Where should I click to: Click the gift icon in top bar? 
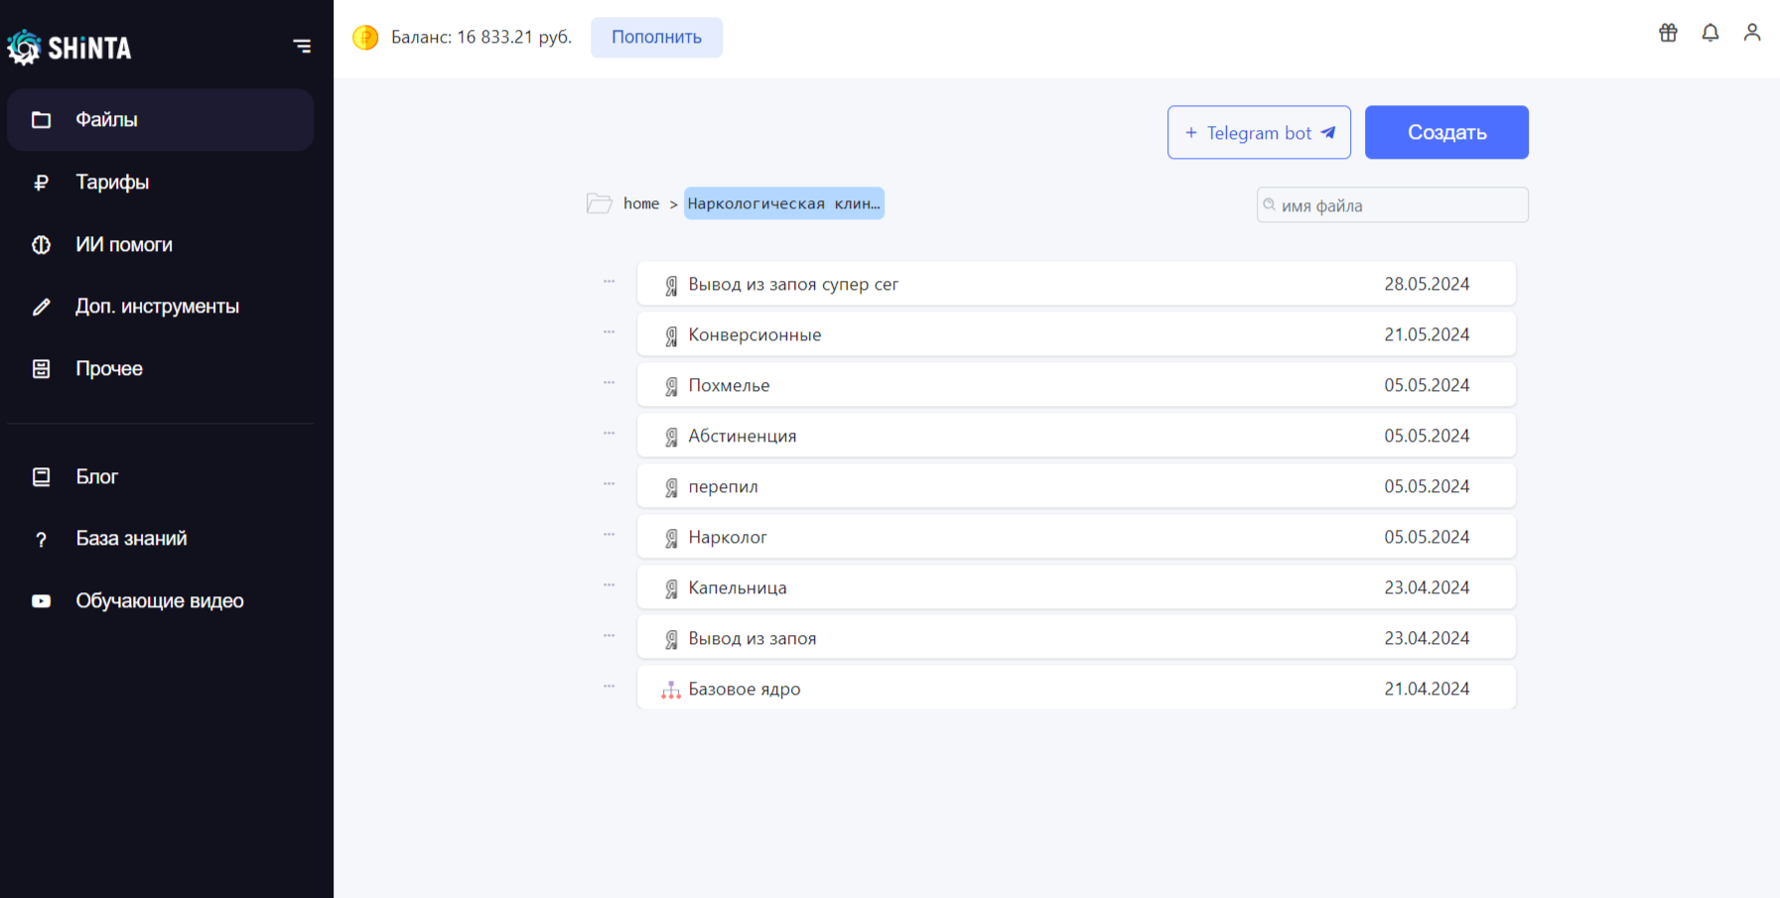tap(1668, 33)
